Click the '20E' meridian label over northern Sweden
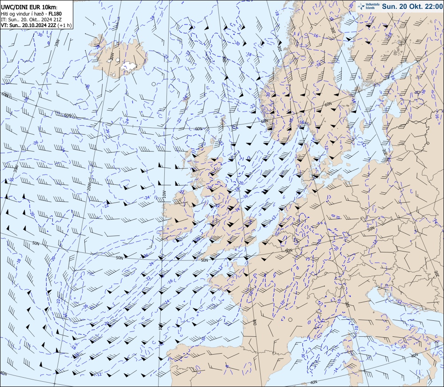This screenshot has height=387, width=444. 333,31
